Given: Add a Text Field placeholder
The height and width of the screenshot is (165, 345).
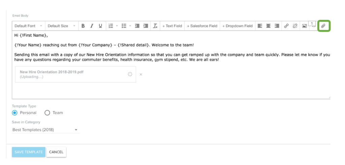Looking at the screenshot, I should (x=172, y=26).
